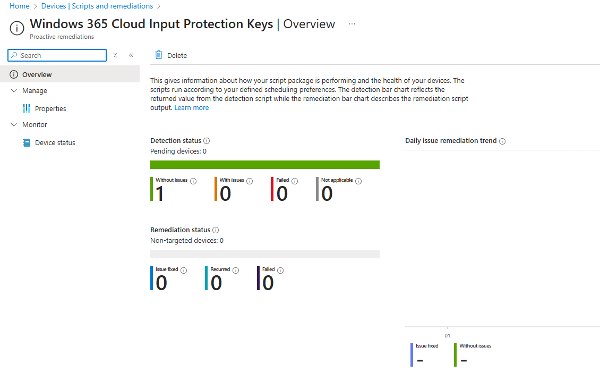Click info icon beside Recurred count
This screenshot has height=381, width=600.
click(x=236, y=270)
